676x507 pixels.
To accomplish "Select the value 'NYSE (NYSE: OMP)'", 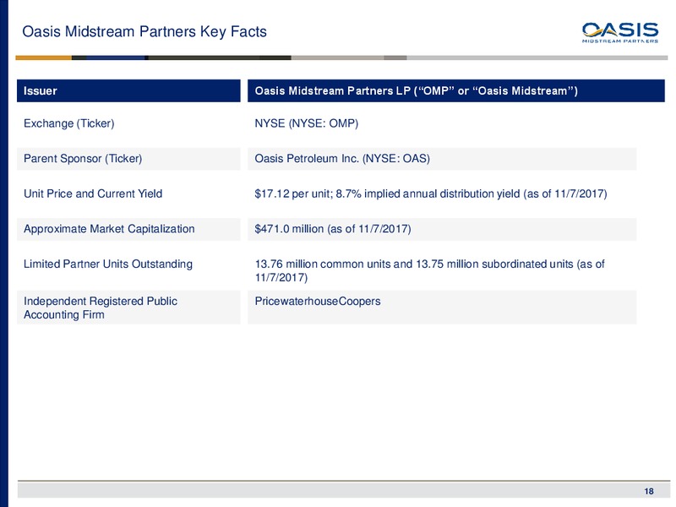I will (x=307, y=123).
